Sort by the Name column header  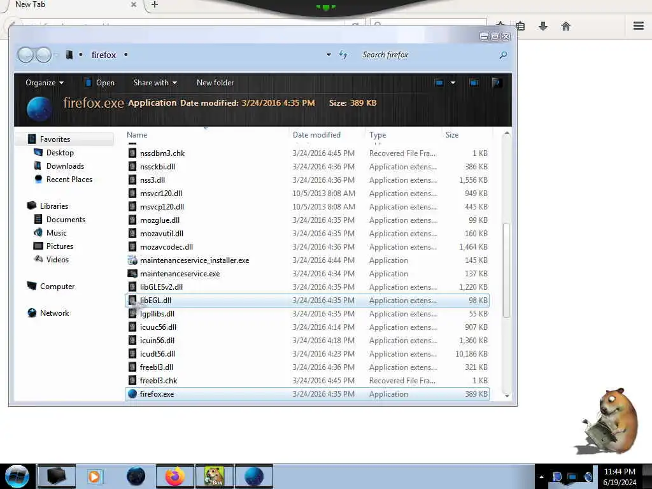pos(137,135)
